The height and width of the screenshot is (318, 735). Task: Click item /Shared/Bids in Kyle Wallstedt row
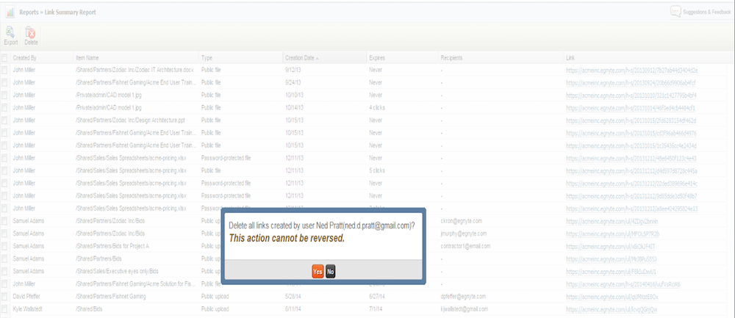point(89,309)
